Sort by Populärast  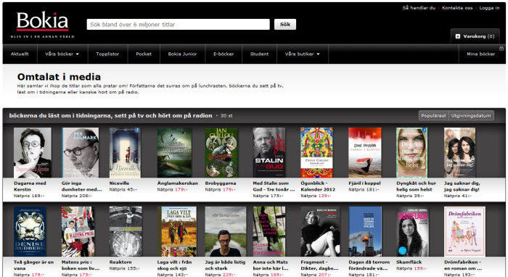[x=433, y=115]
